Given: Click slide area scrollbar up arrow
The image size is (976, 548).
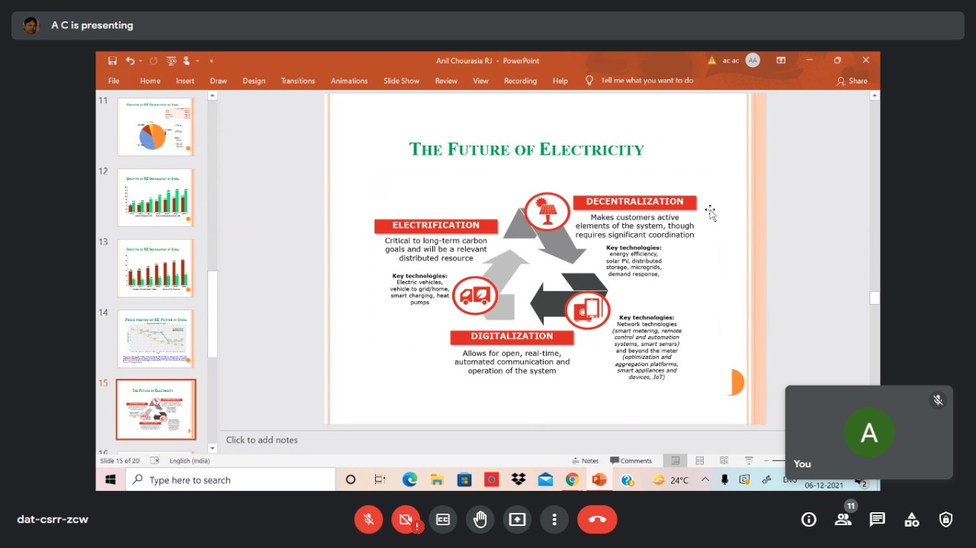Looking at the screenshot, I should (875, 95).
